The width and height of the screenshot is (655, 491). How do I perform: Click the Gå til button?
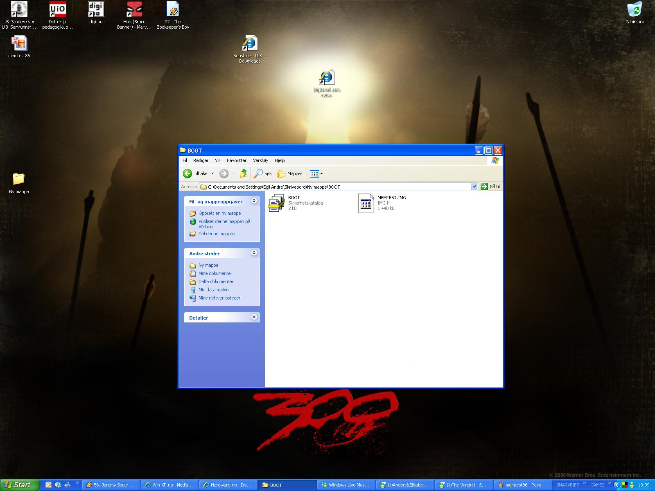pyautogui.click(x=490, y=187)
